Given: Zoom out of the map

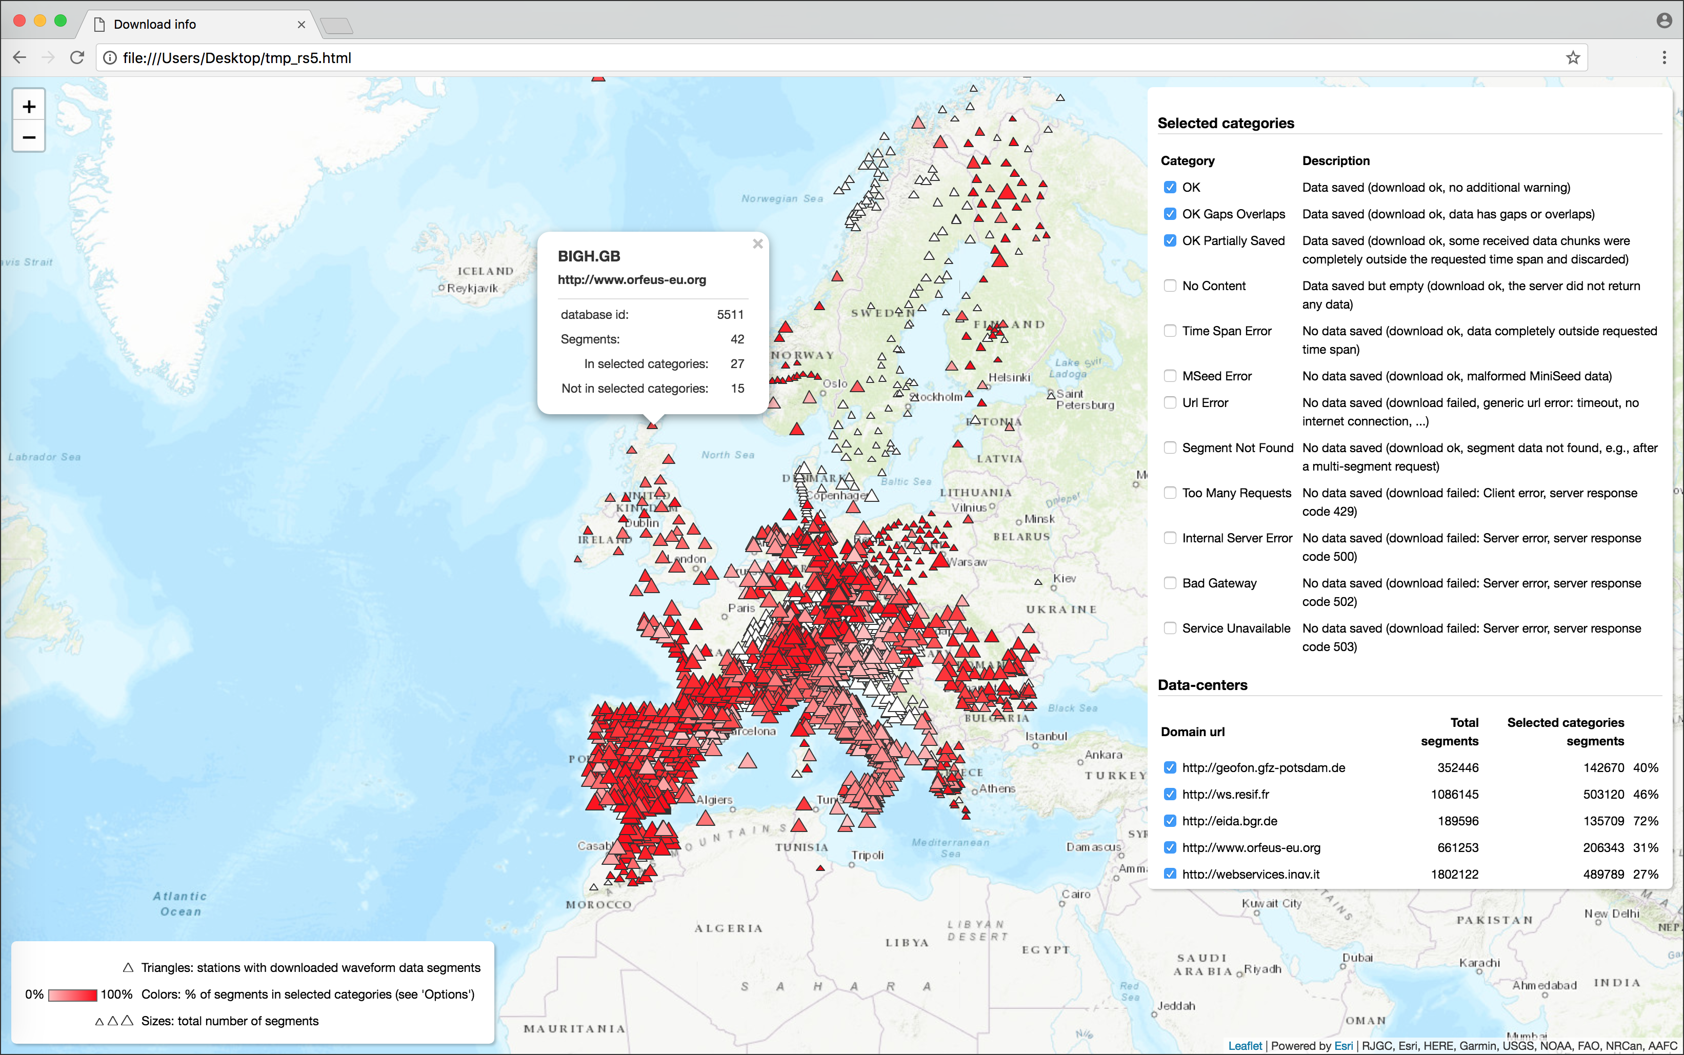Looking at the screenshot, I should pyautogui.click(x=29, y=137).
